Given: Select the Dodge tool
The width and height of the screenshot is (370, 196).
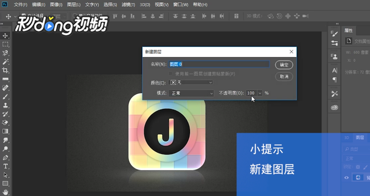Looking at the screenshot, I should click(5, 149).
